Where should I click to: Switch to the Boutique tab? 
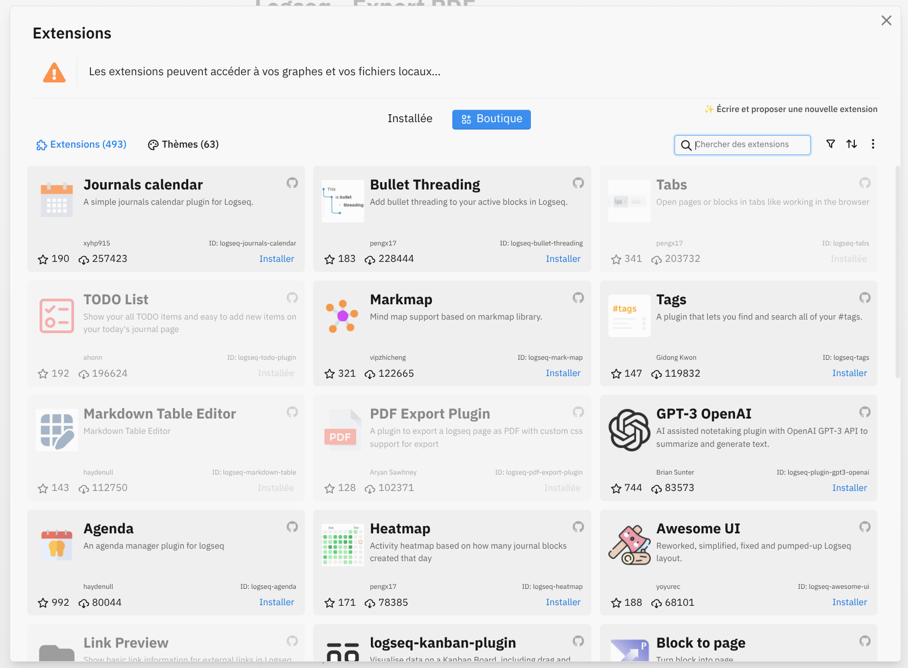pos(491,119)
